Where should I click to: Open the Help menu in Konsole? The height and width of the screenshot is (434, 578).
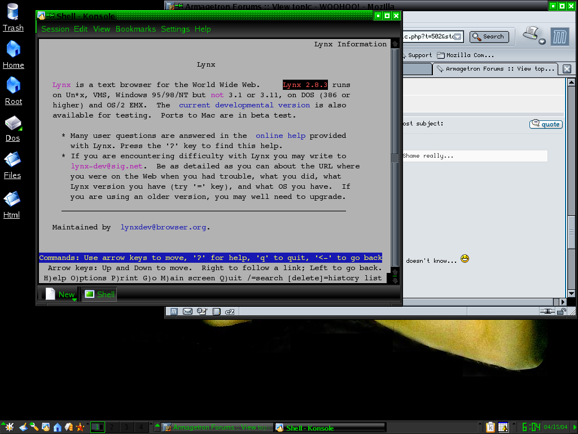pyautogui.click(x=203, y=29)
